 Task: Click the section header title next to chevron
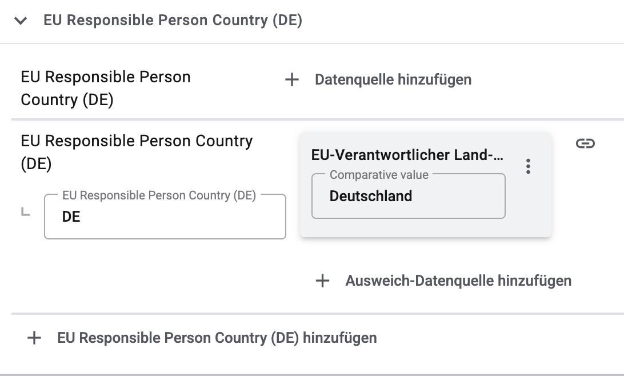point(173,21)
